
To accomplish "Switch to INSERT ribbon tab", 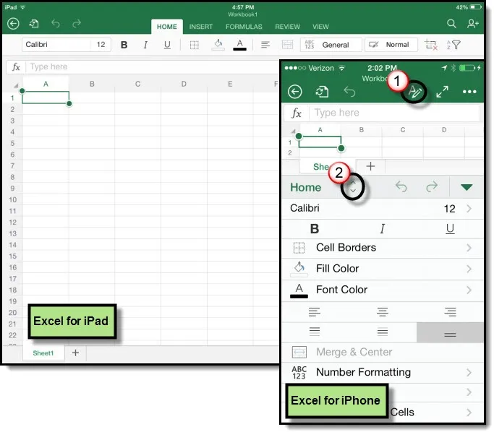I will 201,27.
